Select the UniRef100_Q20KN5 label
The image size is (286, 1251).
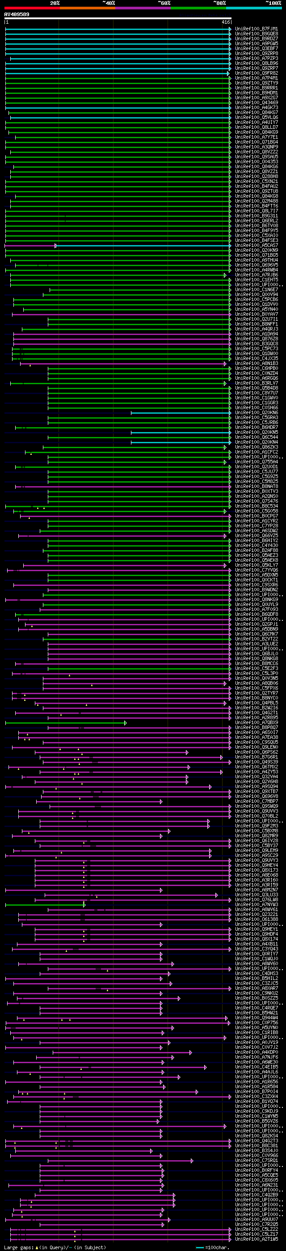point(257,432)
